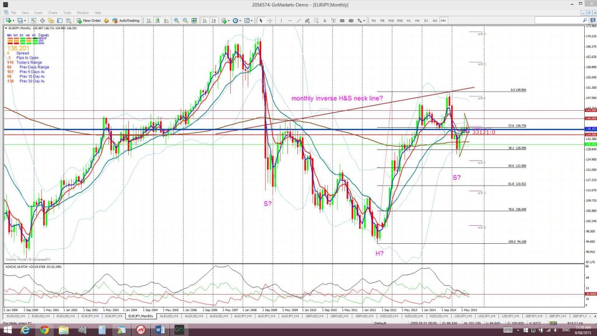Image resolution: width=597 pixels, height=336 pixels.
Task: Select the text label 'A' tool
Action: tap(325, 20)
